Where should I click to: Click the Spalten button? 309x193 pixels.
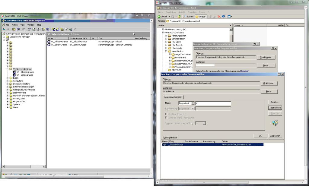(275, 102)
